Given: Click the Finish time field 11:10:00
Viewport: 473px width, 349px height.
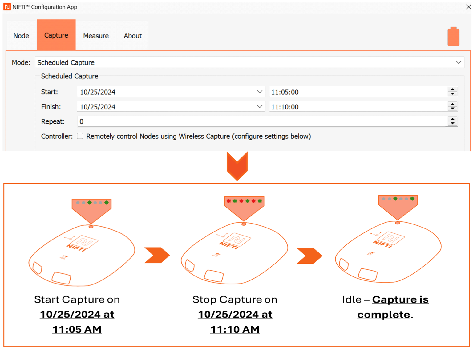Looking at the screenshot, I should tap(358, 107).
